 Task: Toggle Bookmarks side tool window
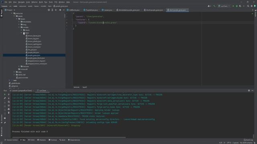[2, 132]
